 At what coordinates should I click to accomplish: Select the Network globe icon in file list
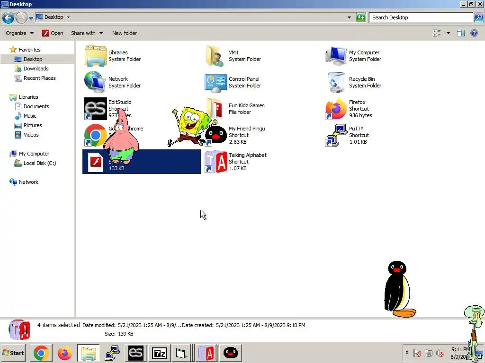[x=95, y=82]
